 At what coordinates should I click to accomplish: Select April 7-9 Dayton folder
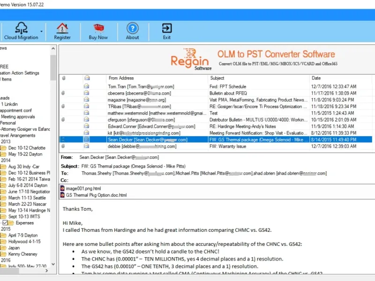(23, 235)
